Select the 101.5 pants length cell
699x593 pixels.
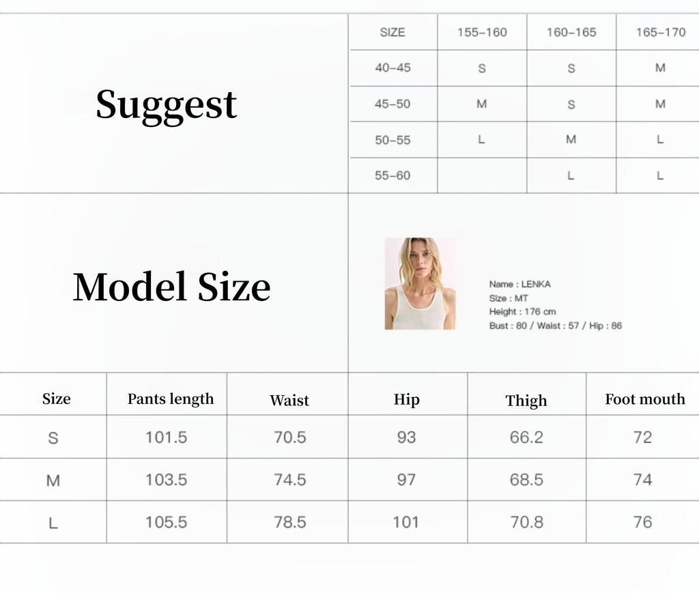click(166, 437)
